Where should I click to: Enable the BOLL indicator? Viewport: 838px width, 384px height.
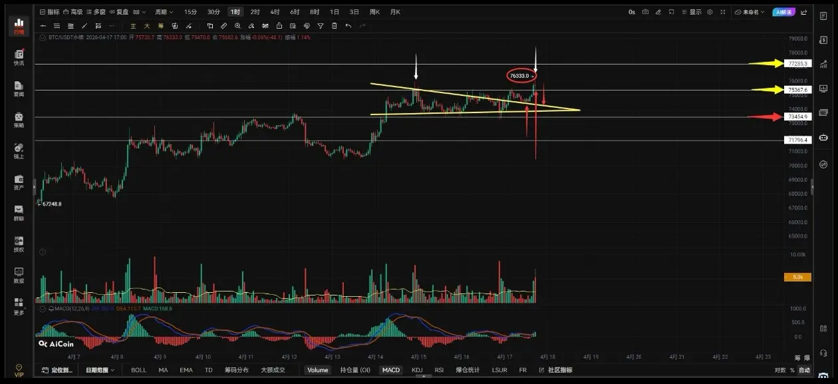[x=138, y=370]
